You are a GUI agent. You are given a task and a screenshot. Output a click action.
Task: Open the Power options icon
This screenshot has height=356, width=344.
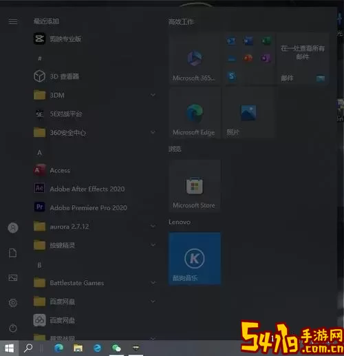(13, 328)
